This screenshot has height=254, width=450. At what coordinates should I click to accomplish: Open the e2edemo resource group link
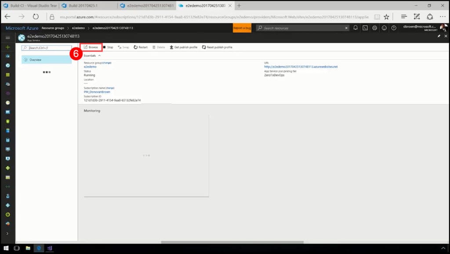coord(90,67)
